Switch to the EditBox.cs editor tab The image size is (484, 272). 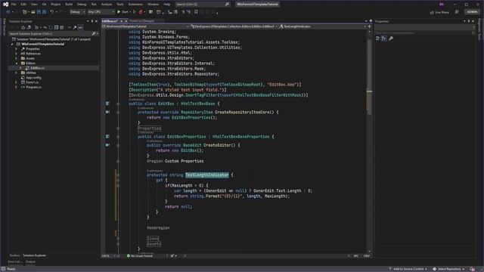coord(110,21)
